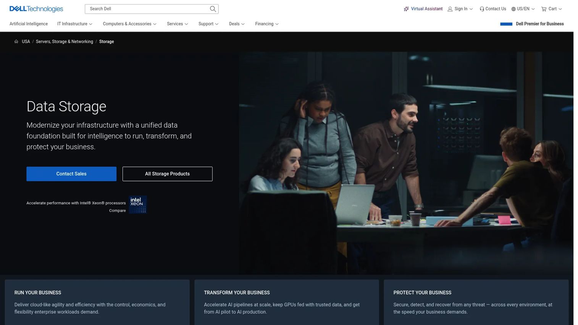Click the breadcrumb home icon
The height and width of the screenshot is (325, 578).
[x=16, y=42]
